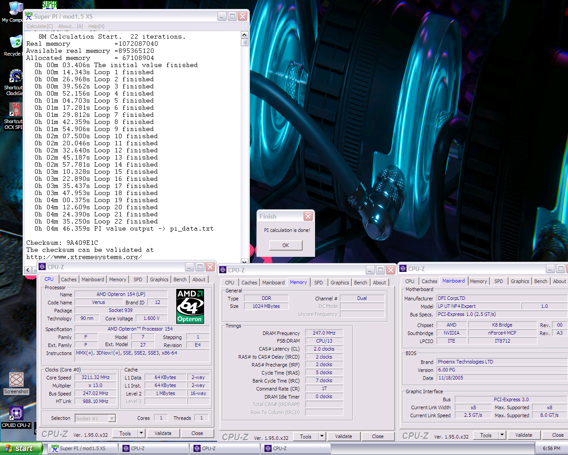Click the BIOS date 11/18/2005 field
The height and width of the screenshot is (455, 568).
tap(502, 378)
